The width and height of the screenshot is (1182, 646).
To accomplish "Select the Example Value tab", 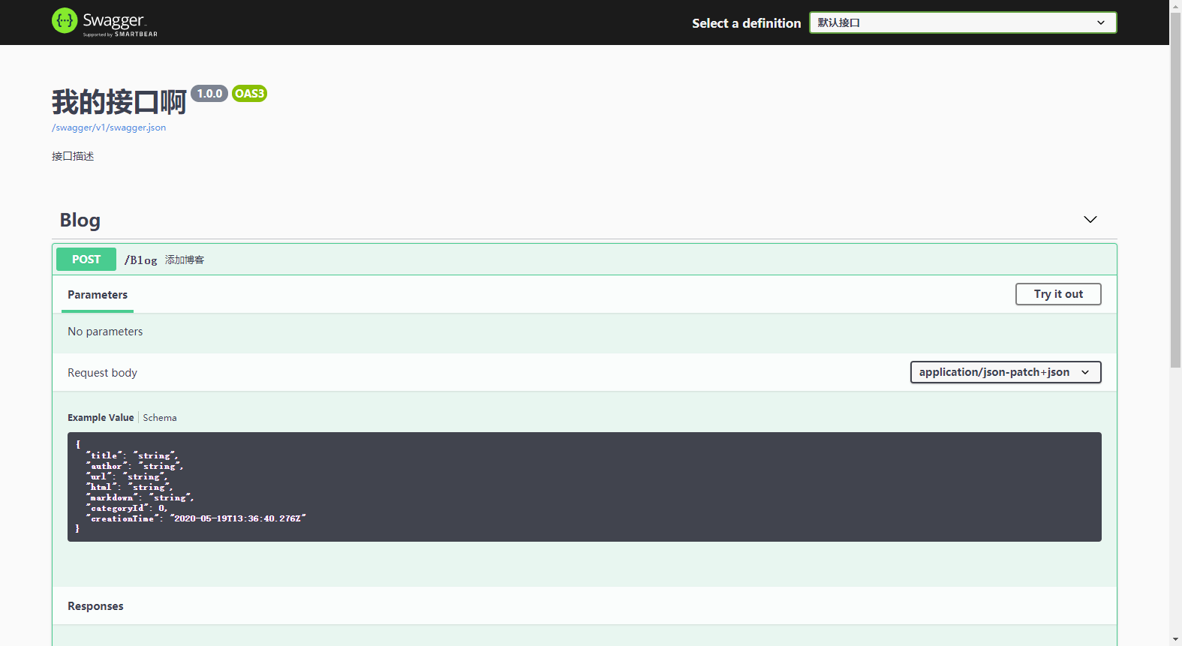I will point(101,418).
